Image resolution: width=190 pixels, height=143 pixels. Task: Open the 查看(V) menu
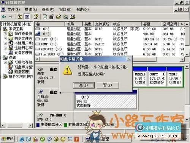(48, 10)
